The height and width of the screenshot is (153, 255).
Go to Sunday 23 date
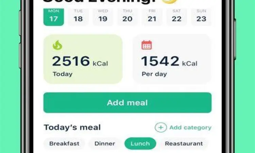point(201,16)
